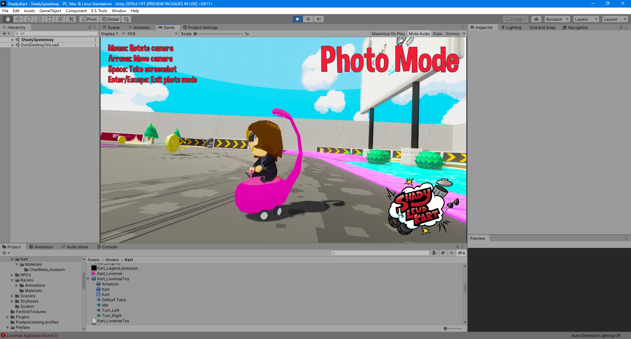The image size is (631, 339).
Task: Expand ShadySpeedway scene in Hierarchy
Action: click(x=13, y=40)
